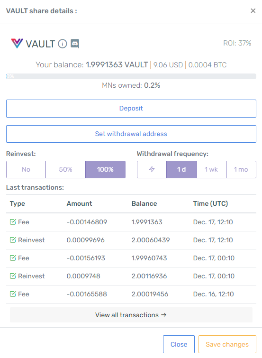The width and height of the screenshot is (262, 358).
Task: Close the dialog with the X icon
Action: click(x=253, y=11)
